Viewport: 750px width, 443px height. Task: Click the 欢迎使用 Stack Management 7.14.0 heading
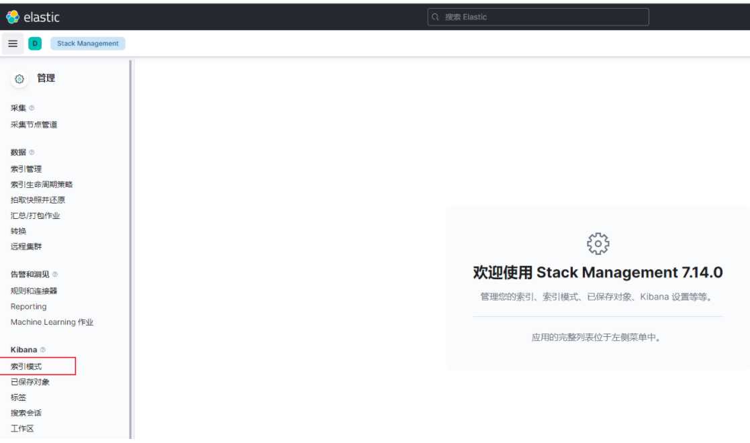tap(598, 273)
